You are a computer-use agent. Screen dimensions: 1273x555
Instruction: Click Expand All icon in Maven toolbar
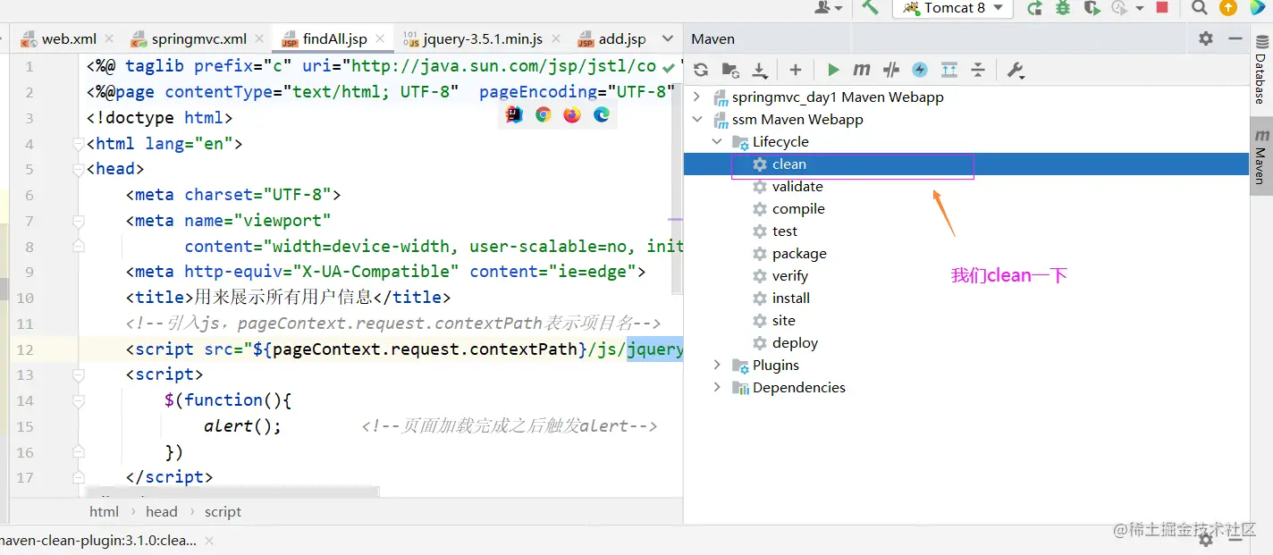coord(949,70)
